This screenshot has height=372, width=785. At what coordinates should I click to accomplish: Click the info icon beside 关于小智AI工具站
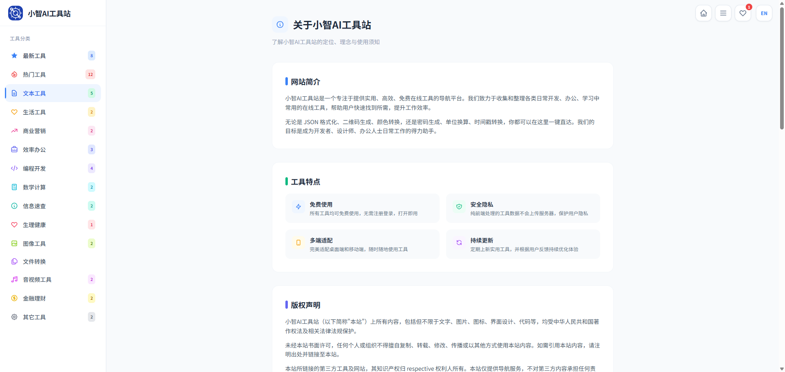pos(280,25)
